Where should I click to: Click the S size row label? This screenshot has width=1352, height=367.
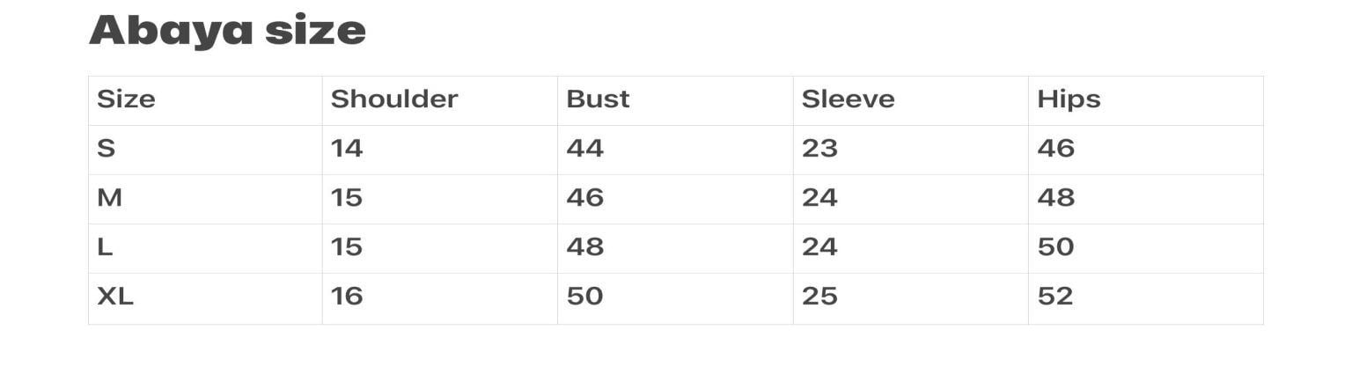(x=106, y=149)
